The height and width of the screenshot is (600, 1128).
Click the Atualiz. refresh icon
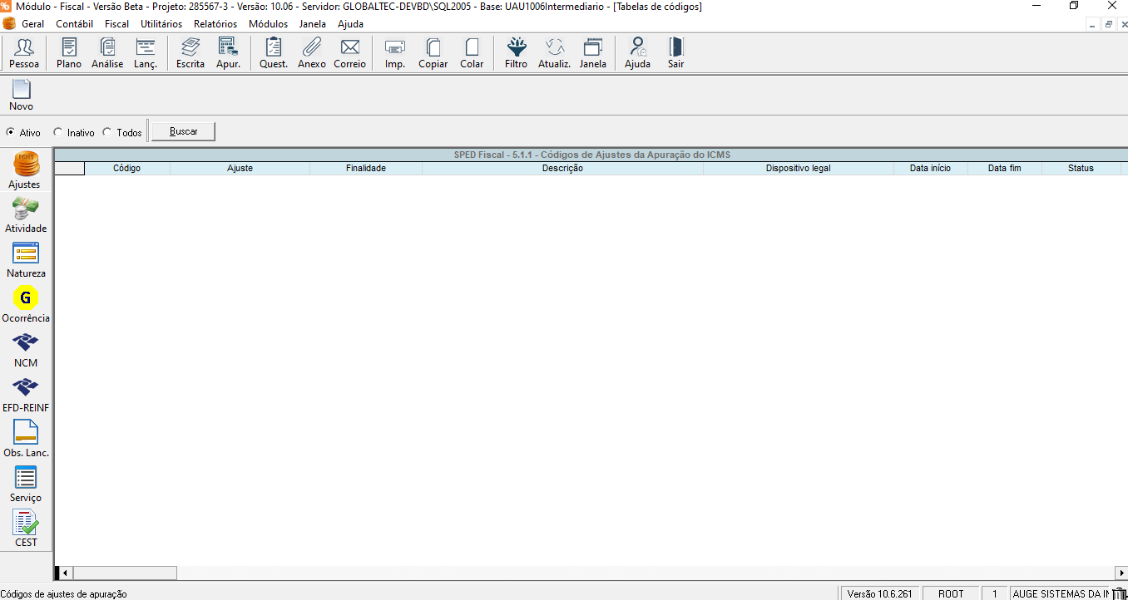tap(553, 52)
